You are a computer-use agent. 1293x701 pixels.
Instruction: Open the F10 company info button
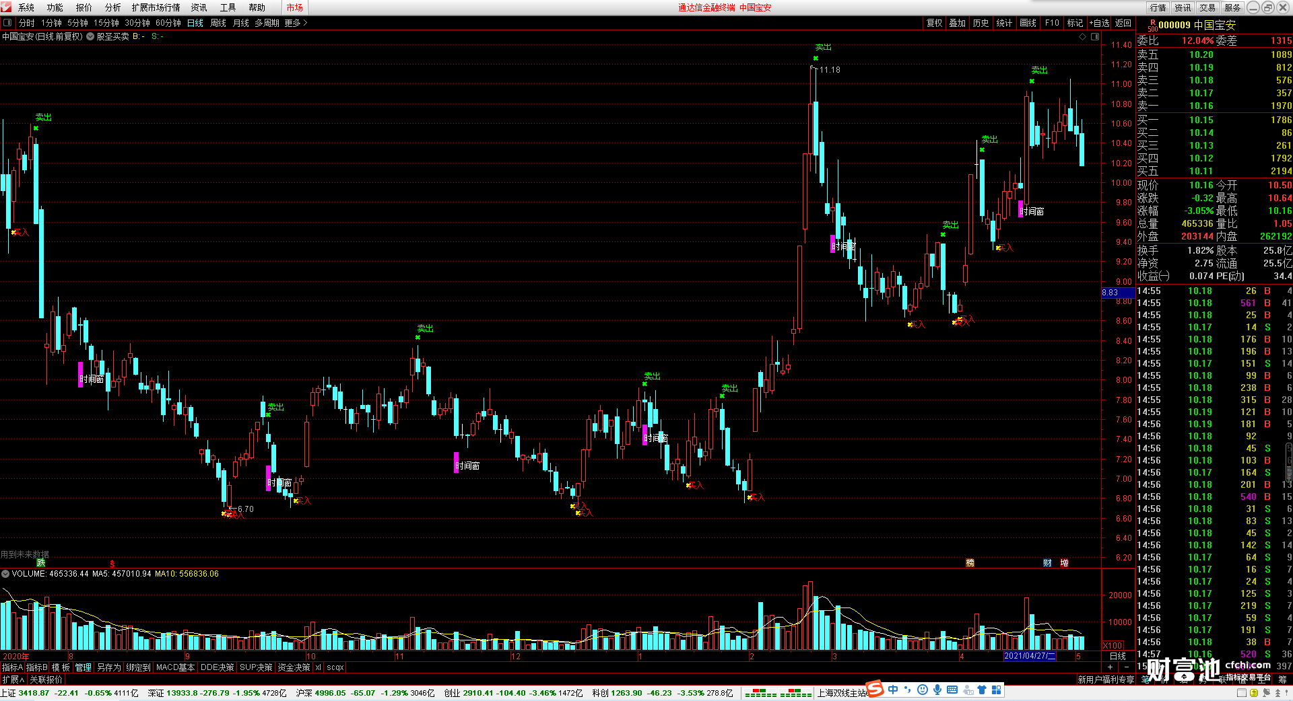coord(1052,23)
